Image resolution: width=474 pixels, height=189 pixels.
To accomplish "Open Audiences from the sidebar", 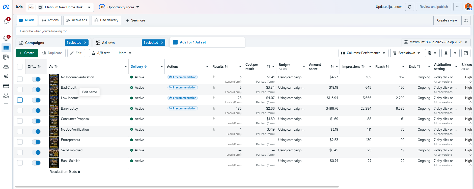I will pos(6,67).
